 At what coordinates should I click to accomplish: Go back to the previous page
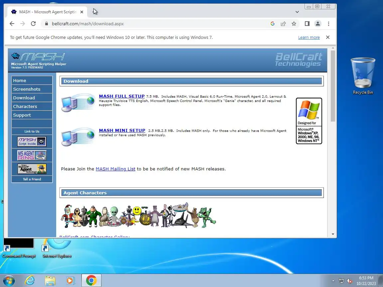(12, 24)
